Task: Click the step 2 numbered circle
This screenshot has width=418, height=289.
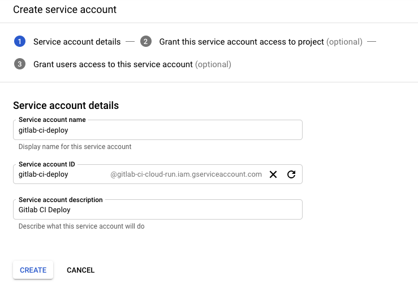Action: point(146,42)
